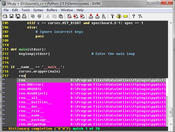The image size is (175, 132).
Task: Click the Save All files icon
Action: [x=18, y=16]
